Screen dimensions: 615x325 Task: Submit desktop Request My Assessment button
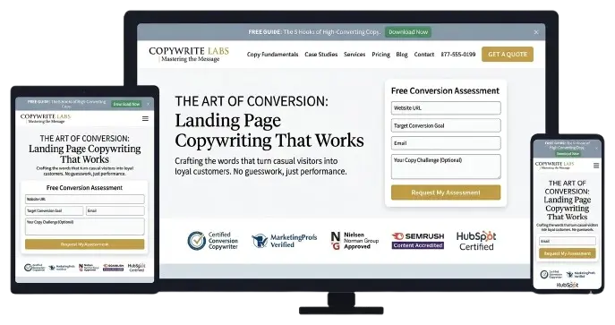click(x=446, y=192)
